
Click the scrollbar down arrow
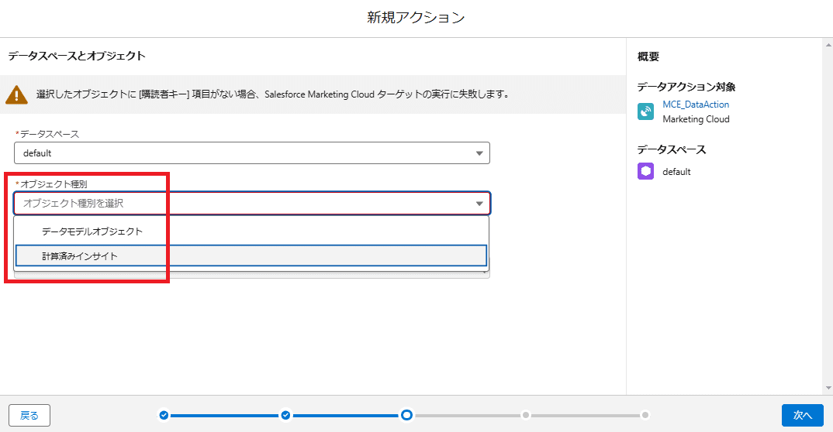pyautogui.click(x=829, y=388)
